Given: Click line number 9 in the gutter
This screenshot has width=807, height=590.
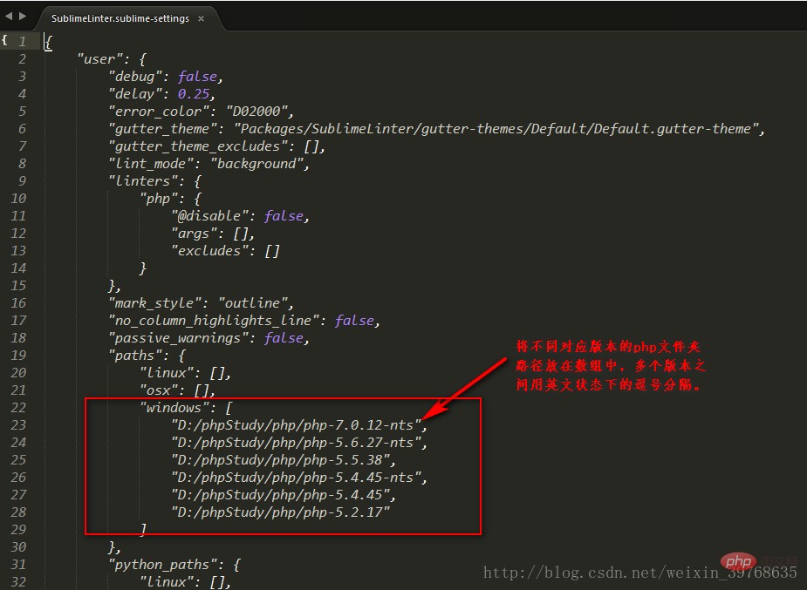Looking at the screenshot, I should coord(22,181).
